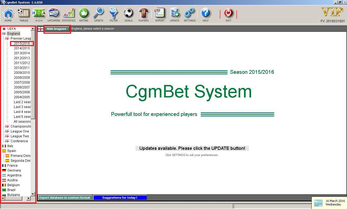Select season 2004/2005
The height and width of the screenshot is (209, 347).
click(22, 97)
